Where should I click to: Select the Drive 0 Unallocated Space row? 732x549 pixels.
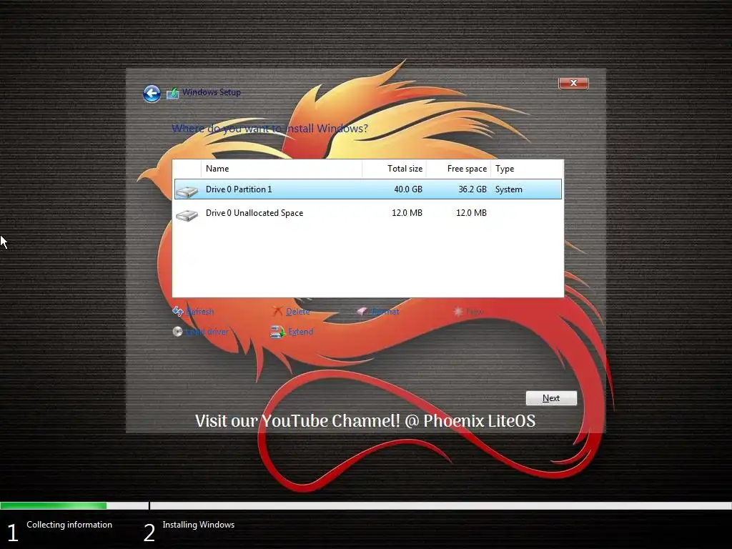tap(368, 213)
